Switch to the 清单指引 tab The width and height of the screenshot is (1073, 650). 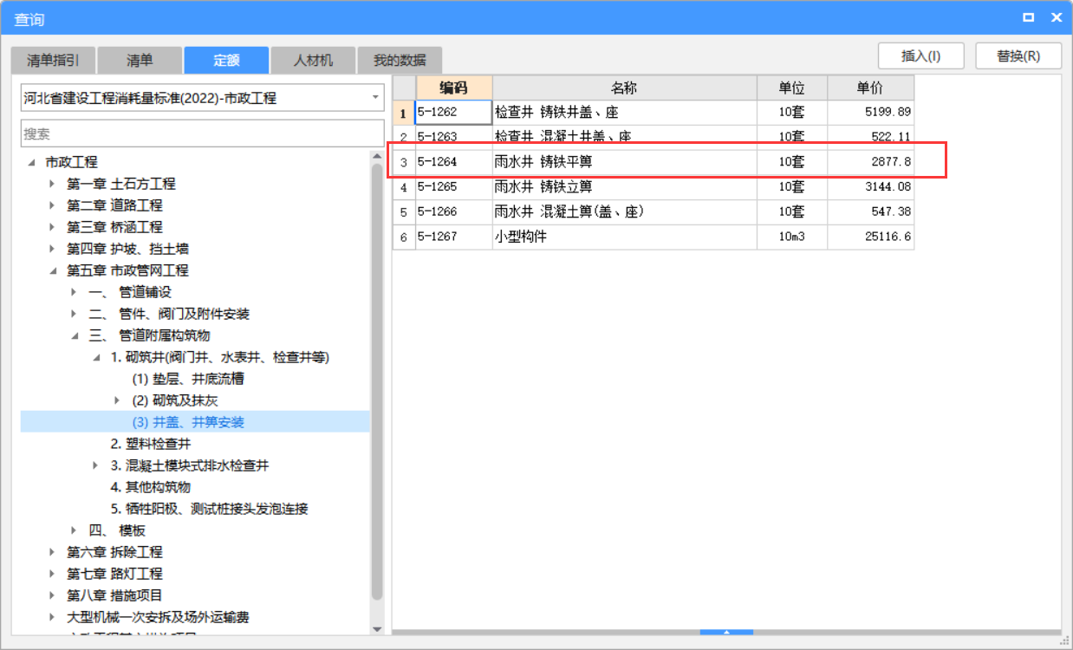(53, 61)
